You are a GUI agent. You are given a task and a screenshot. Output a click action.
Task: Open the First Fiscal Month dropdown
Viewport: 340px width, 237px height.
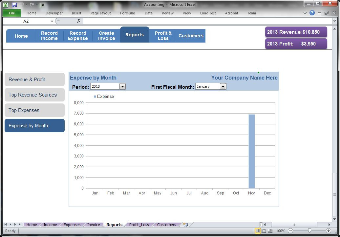tap(223, 86)
